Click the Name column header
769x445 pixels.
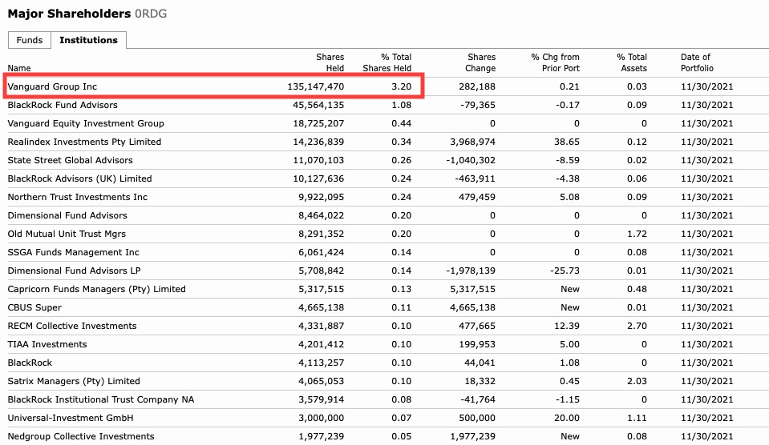pos(19,69)
